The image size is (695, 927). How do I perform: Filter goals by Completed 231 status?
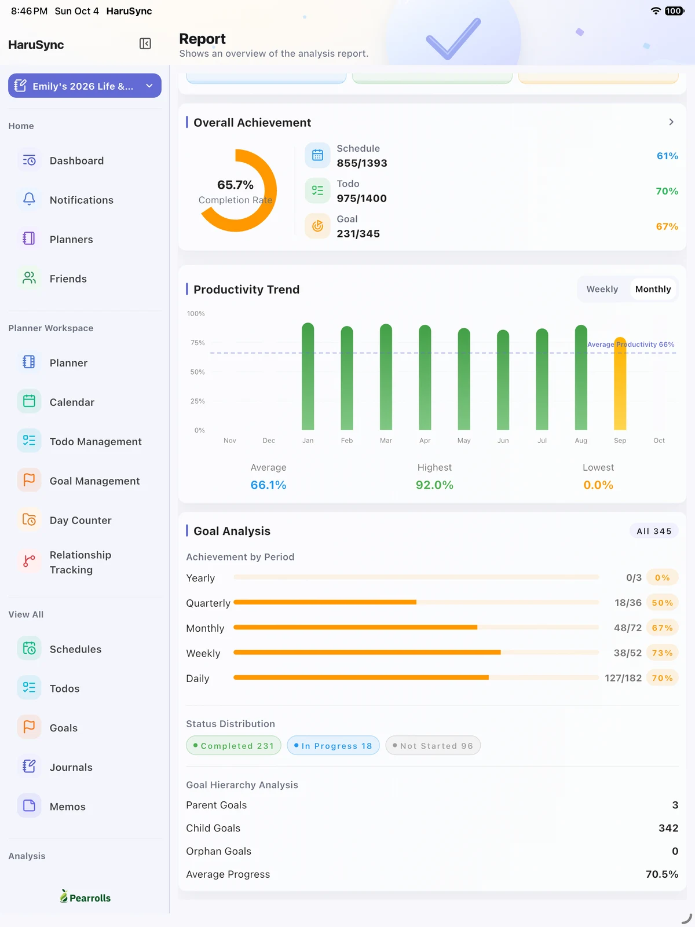pos(233,746)
